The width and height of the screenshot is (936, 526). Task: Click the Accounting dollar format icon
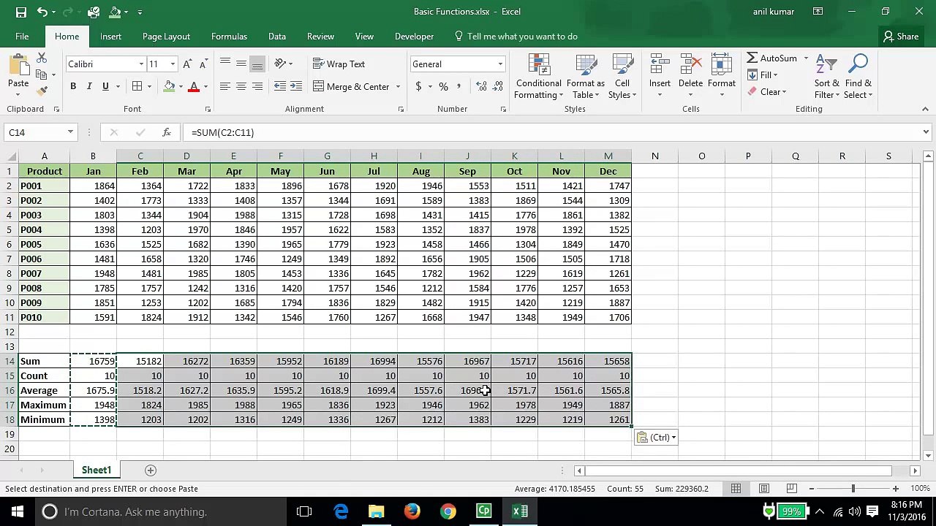point(418,86)
